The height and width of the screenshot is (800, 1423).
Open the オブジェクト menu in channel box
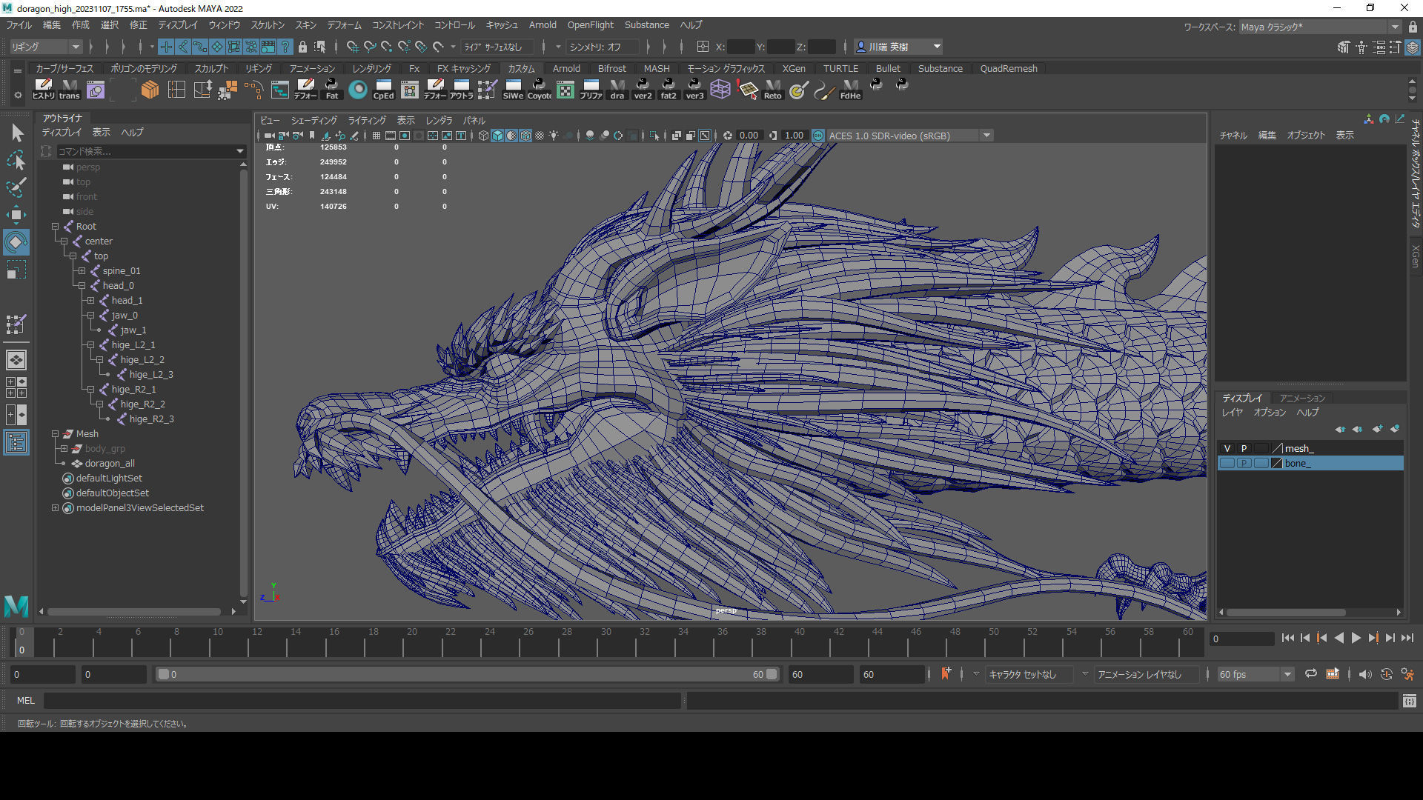[x=1305, y=135]
